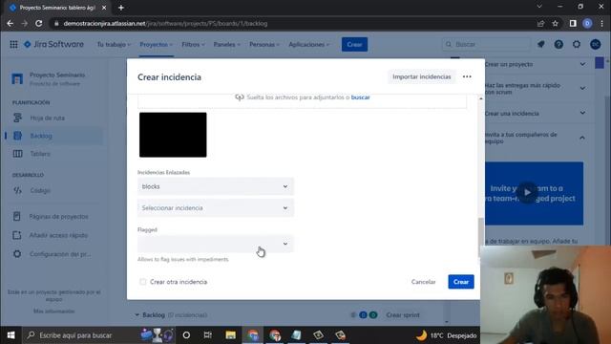The image size is (611, 344).
Task: Tick the Crear otra incidencia checkbox
Action: click(x=143, y=282)
